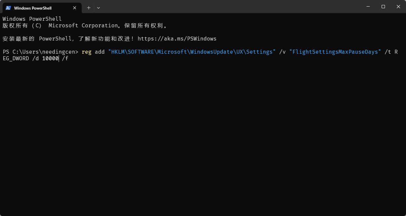Click the empty title bar area
The height and width of the screenshot is (216, 406).
[230, 7]
